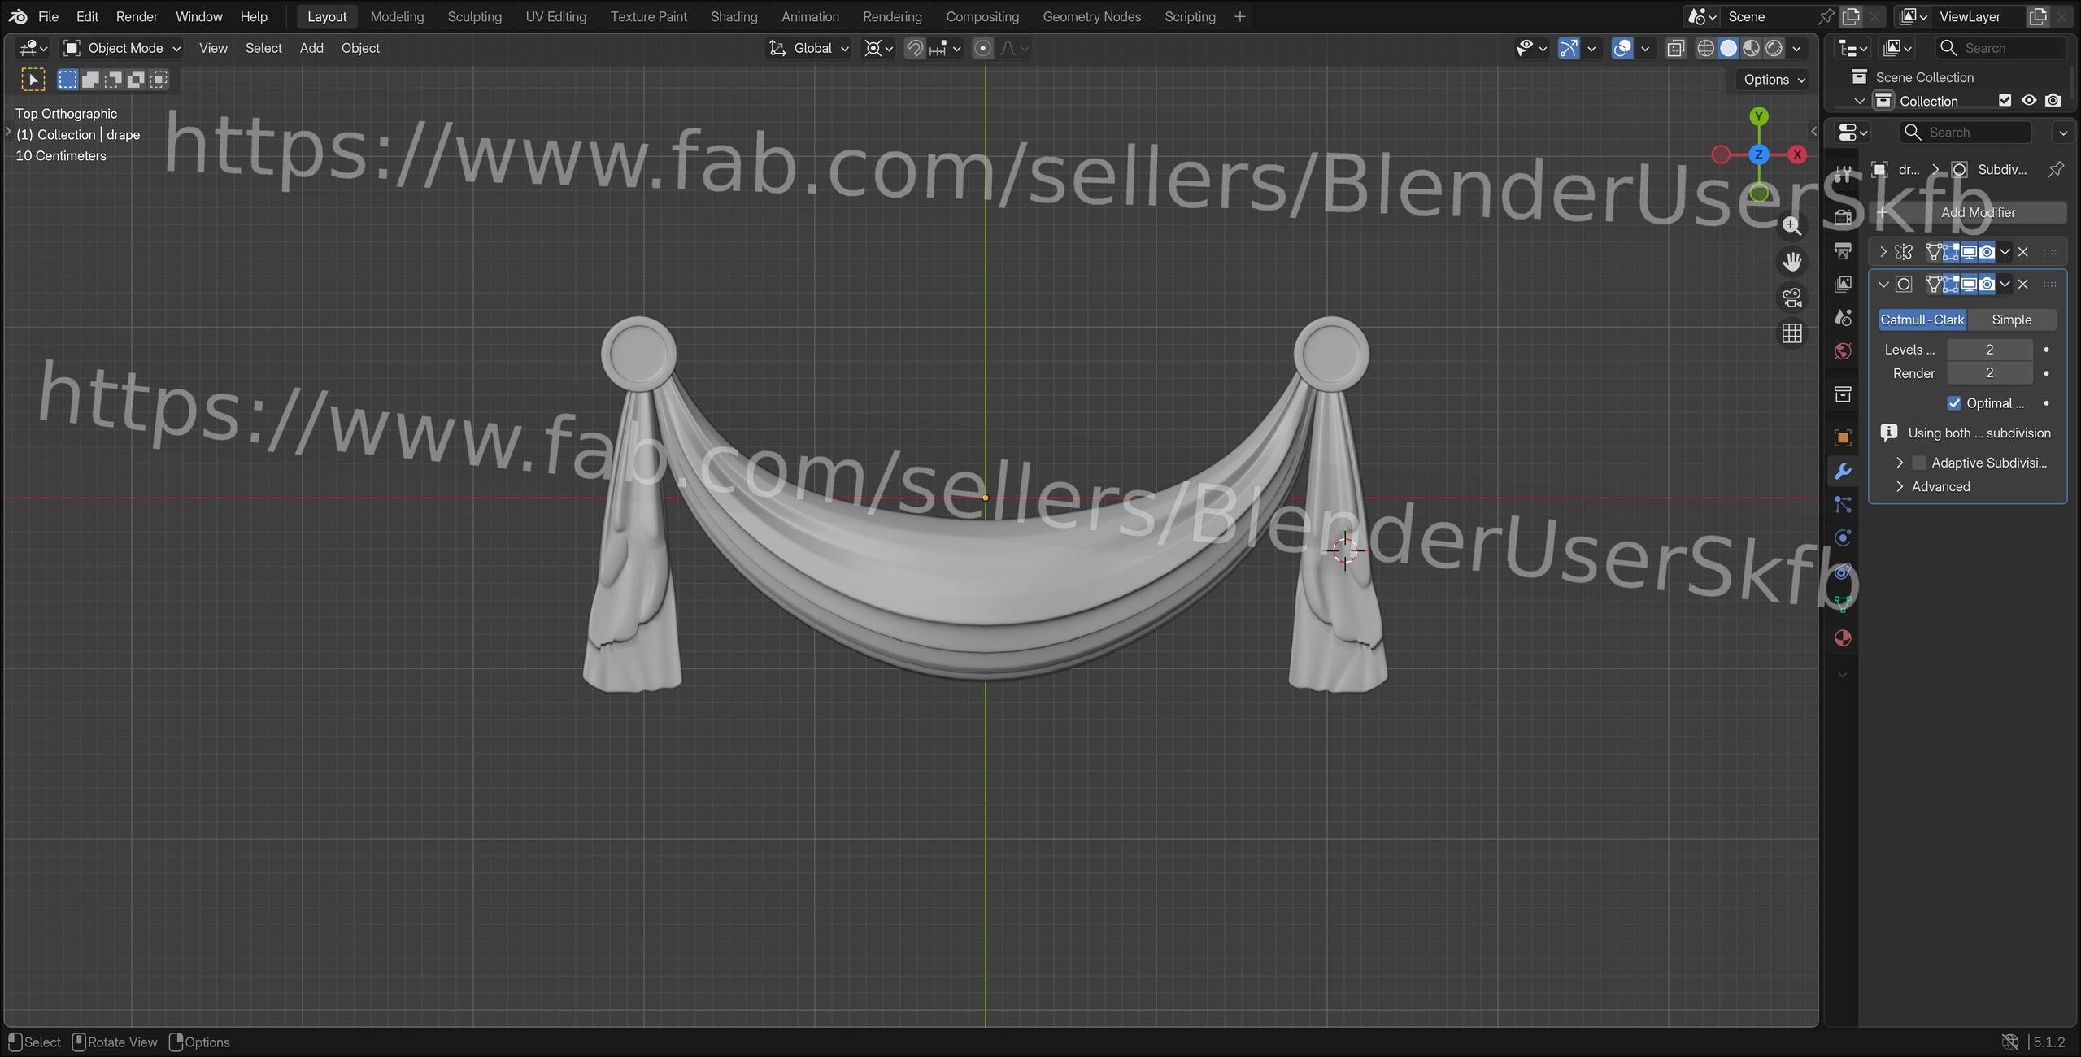Image resolution: width=2081 pixels, height=1057 pixels.
Task: Open the Render menu
Action: (137, 16)
